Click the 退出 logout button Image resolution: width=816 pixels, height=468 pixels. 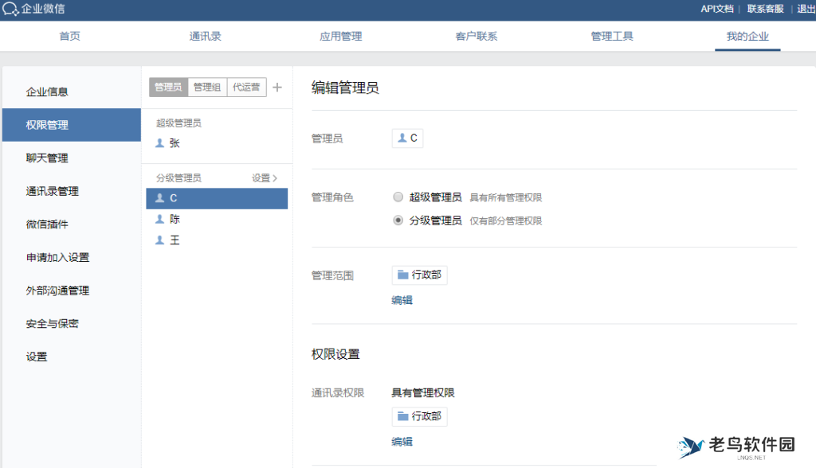[803, 10]
